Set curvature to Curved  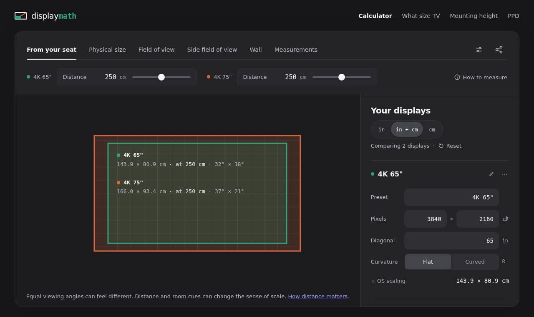[x=475, y=262]
